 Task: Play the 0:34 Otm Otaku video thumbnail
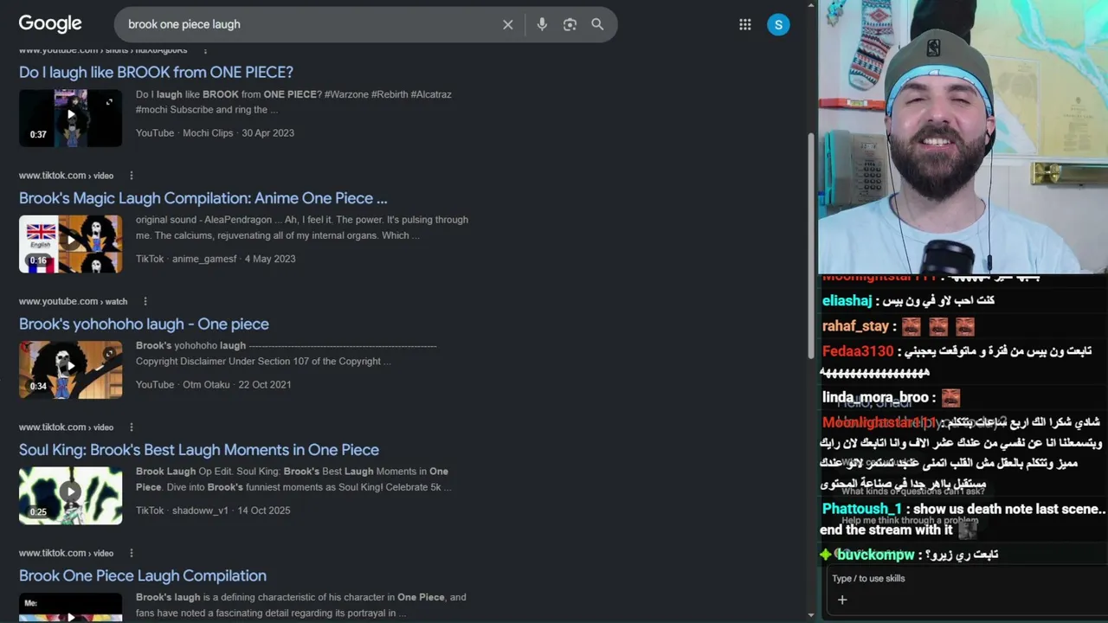70,369
